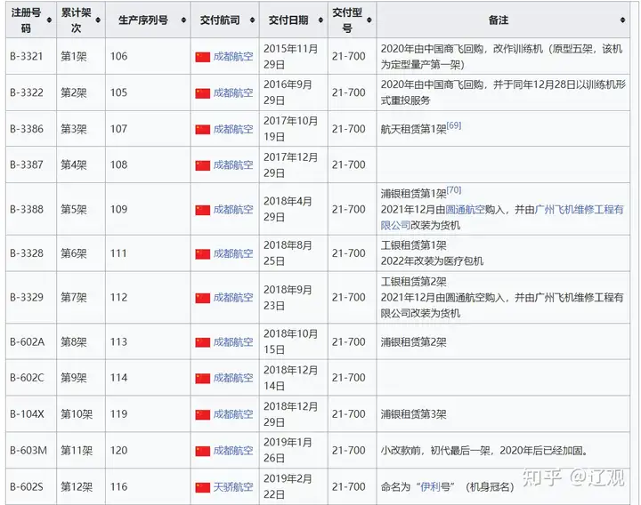The width and height of the screenshot is (641, 505).
Task: Click note 浦银租赁第3架
Action: [x=413, y=414]
